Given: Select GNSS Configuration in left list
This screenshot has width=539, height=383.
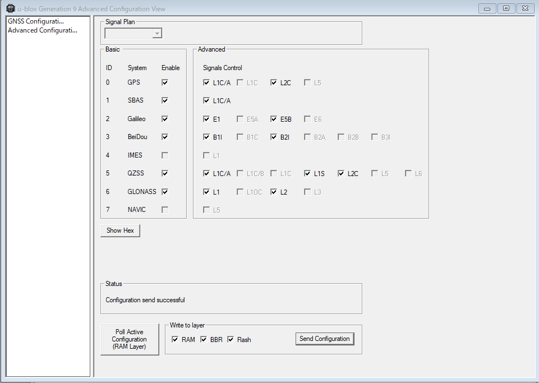Looking at the screenshot, I should (36, 21).
